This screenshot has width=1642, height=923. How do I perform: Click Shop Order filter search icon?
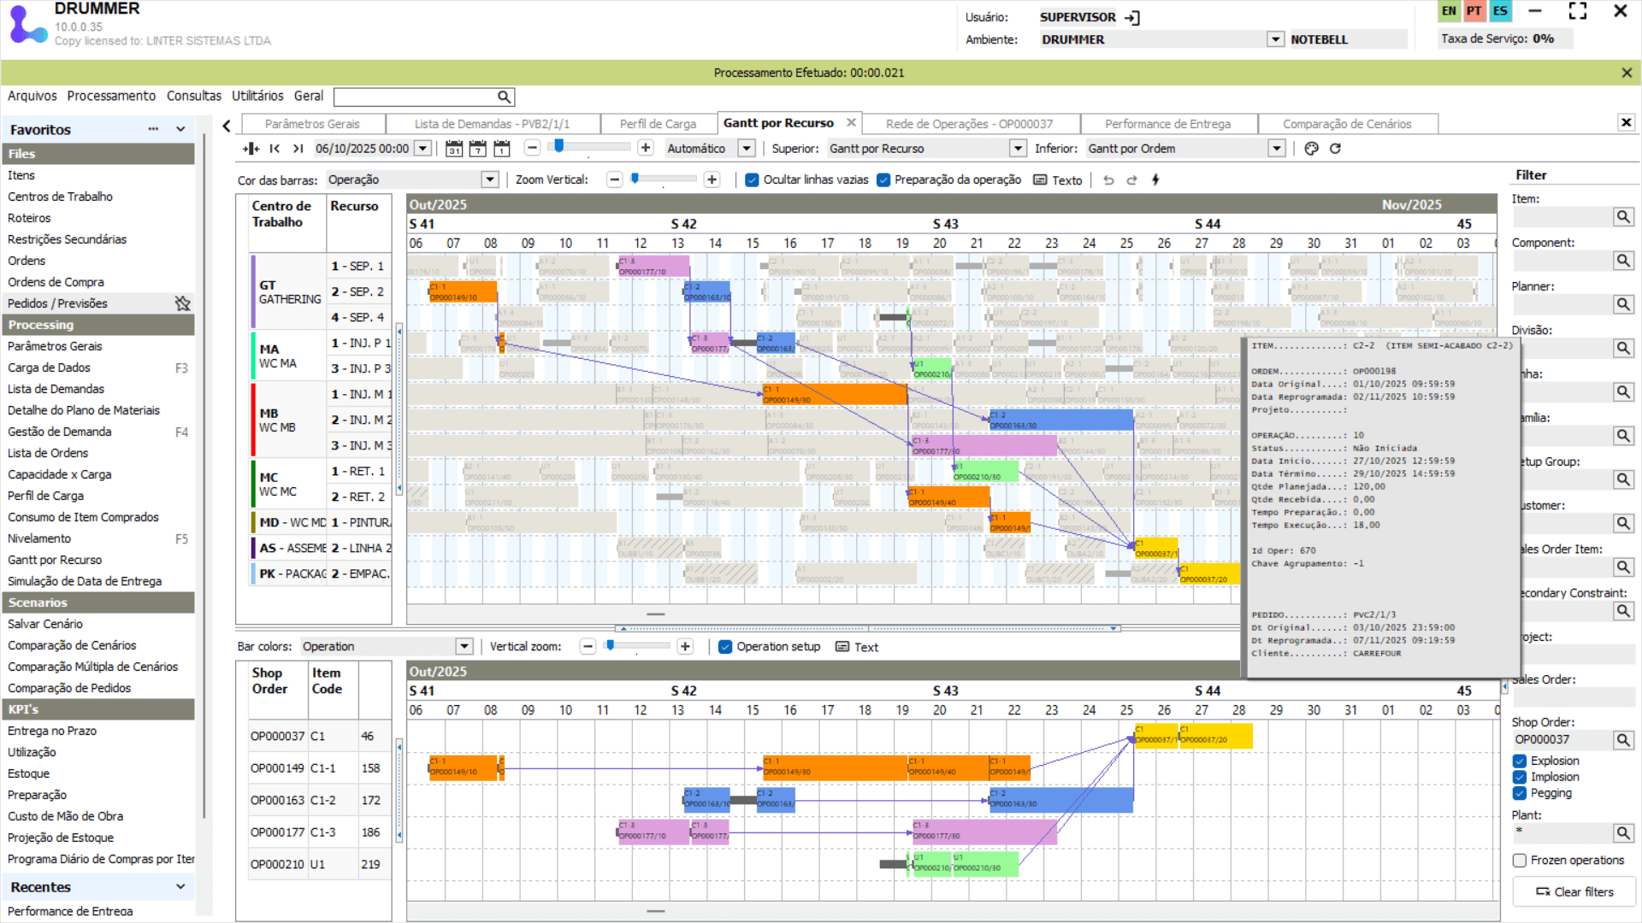(x=1622, y=740)
